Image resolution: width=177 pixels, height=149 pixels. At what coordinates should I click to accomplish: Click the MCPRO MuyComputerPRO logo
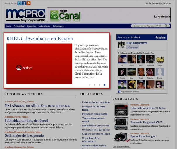26,15
